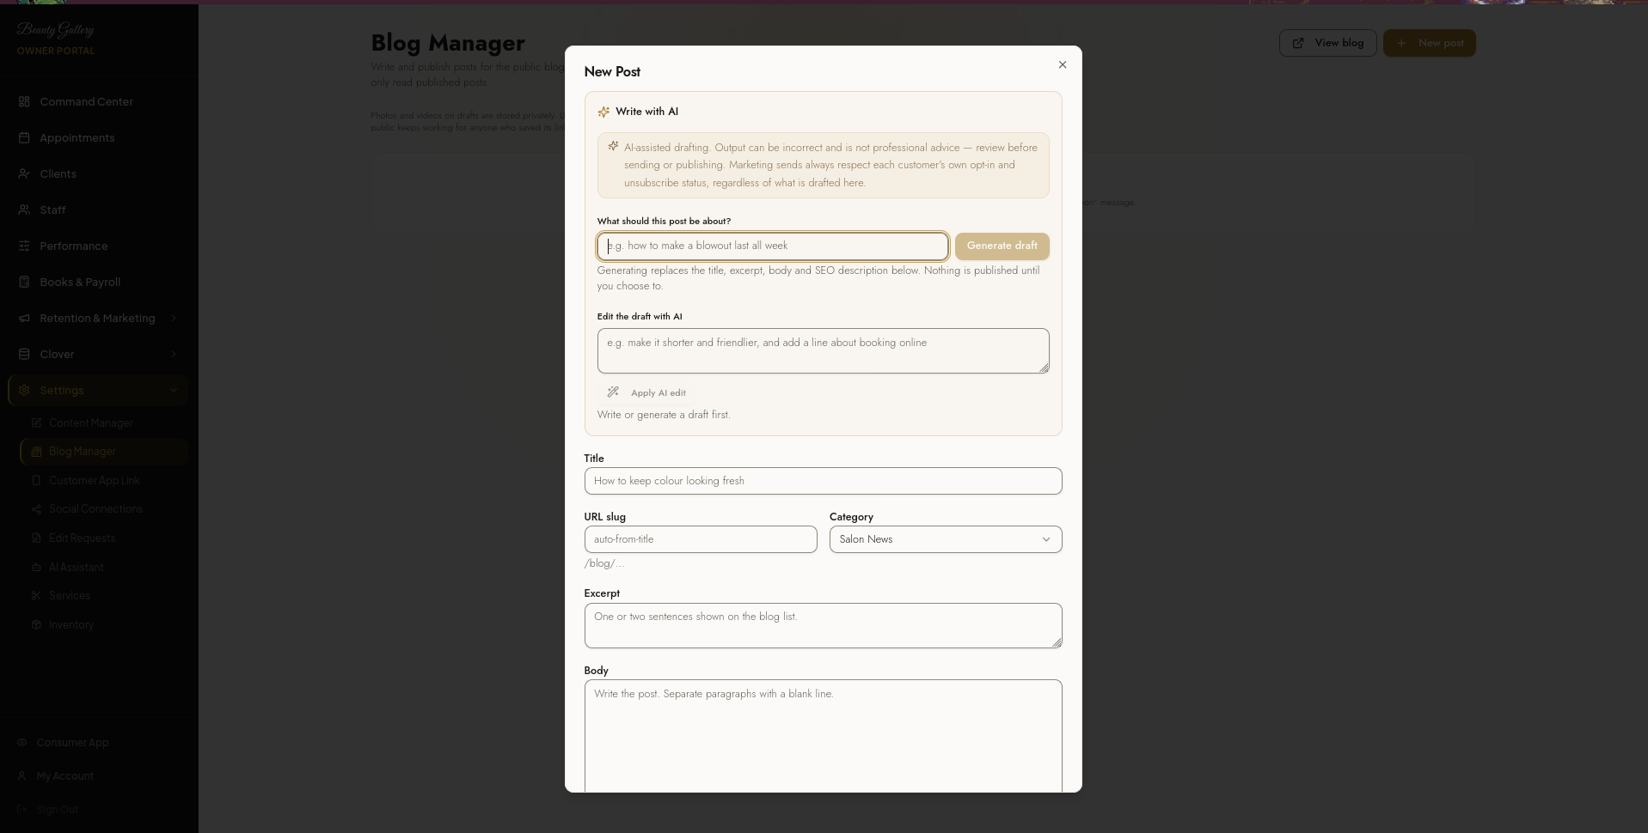Click the My Account person icon
Screen dimensions: 1648x833
coord(22,775)
